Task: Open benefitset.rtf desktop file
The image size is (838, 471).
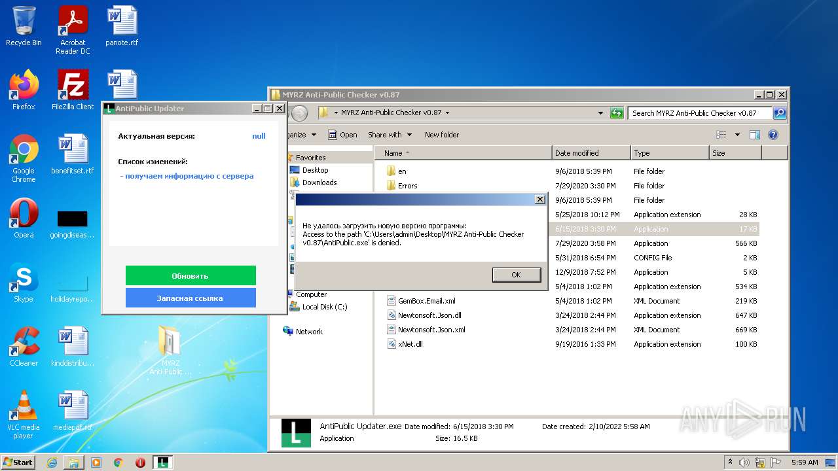Action: tap(73, 154)
